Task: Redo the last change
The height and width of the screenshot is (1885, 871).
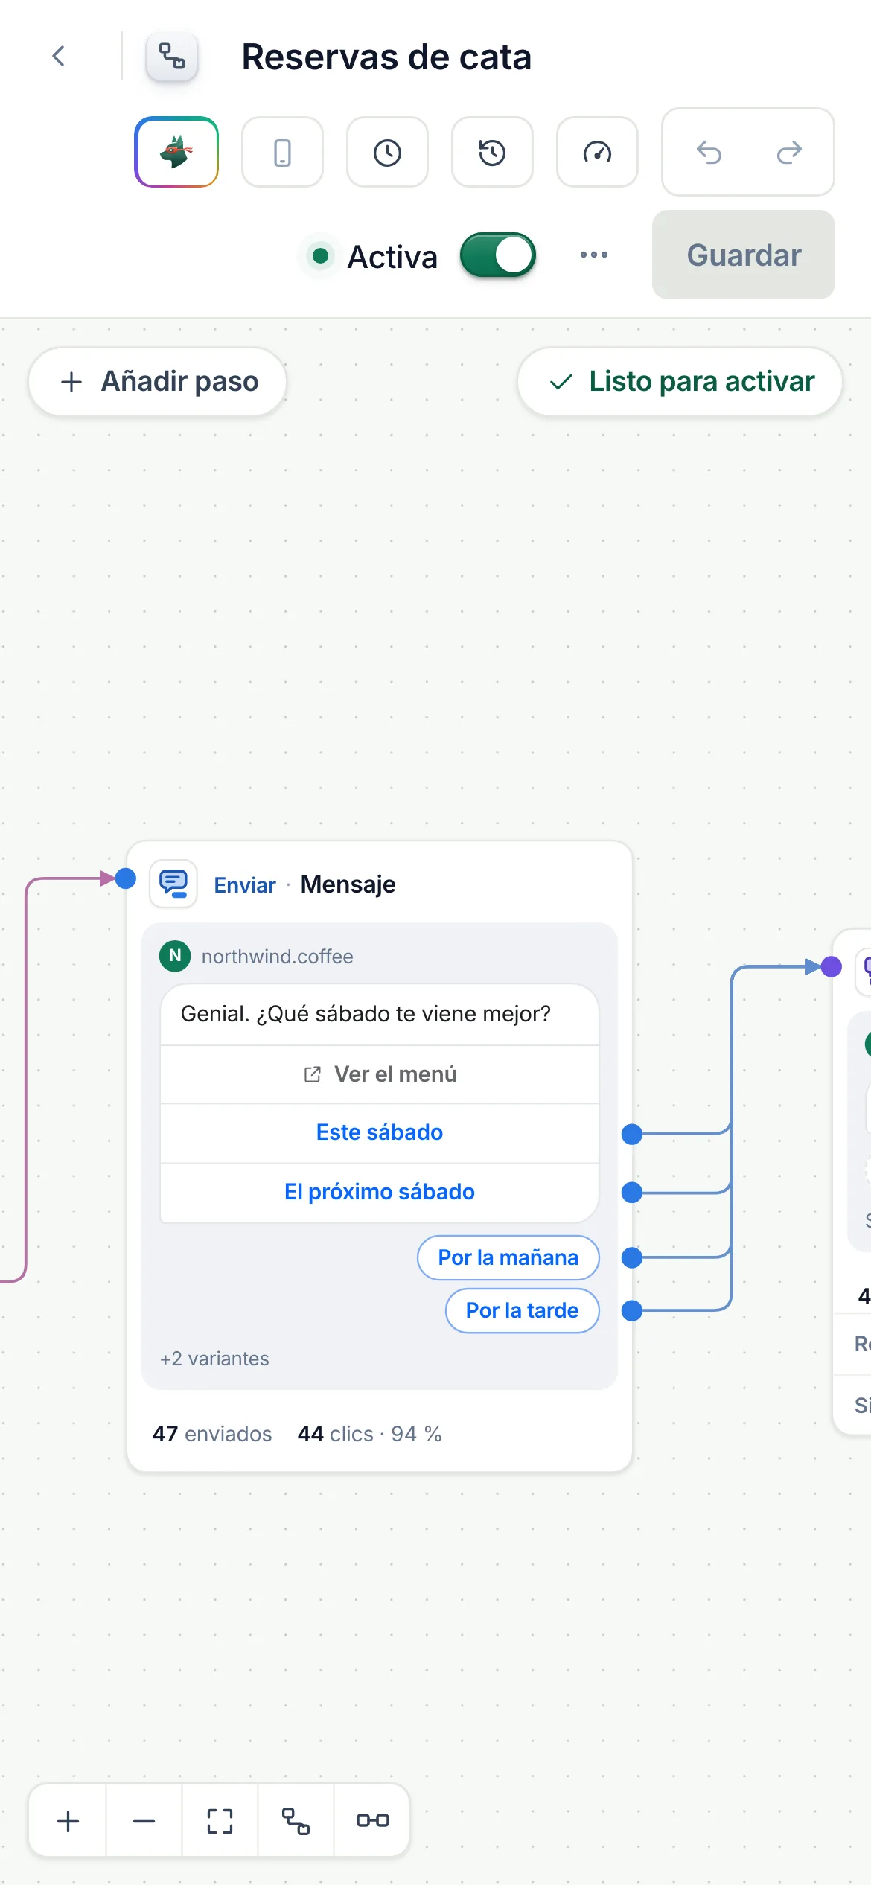Action: tap(789, 152)
